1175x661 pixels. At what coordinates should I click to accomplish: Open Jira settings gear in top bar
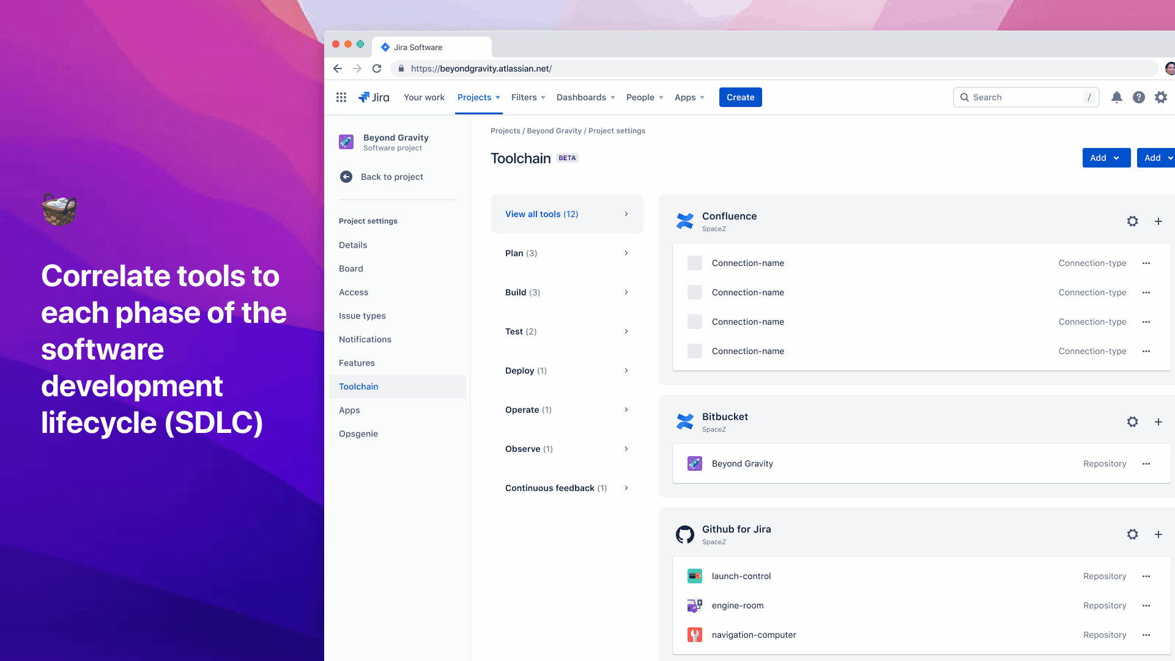pos(1160,97)
